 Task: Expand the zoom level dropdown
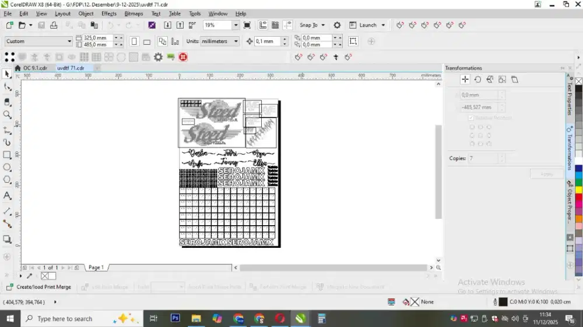[x=236, y=25]
